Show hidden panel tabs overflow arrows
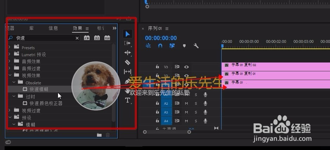The height and width of the screenshot is (150, 330). click(x=114, y=28)
